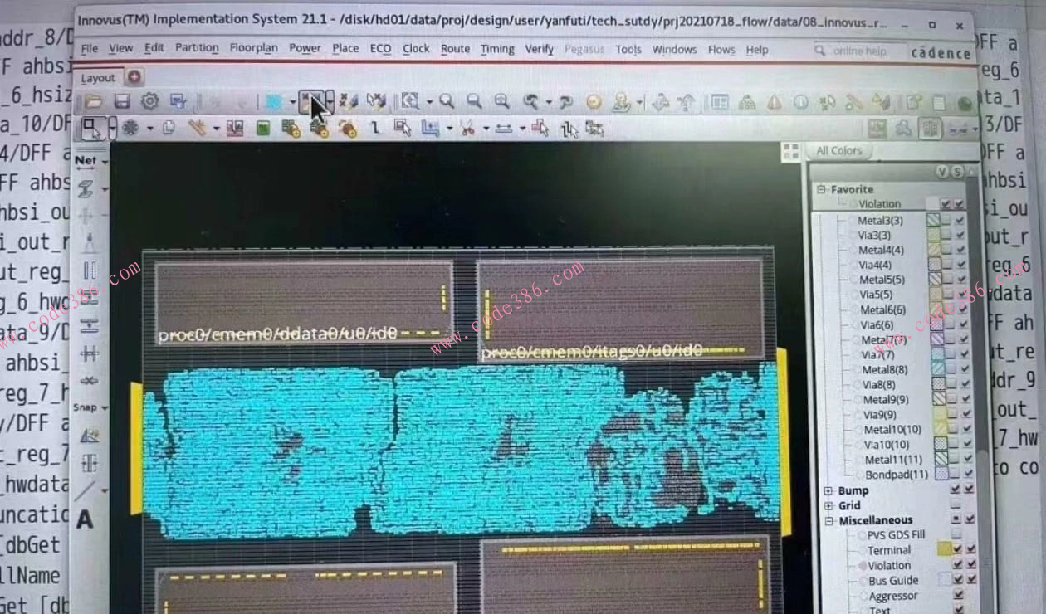The height and width of the screenshot is (614, 1046).
Task: Click the large 'A' text tool icon
Action: tap(85, 519)
